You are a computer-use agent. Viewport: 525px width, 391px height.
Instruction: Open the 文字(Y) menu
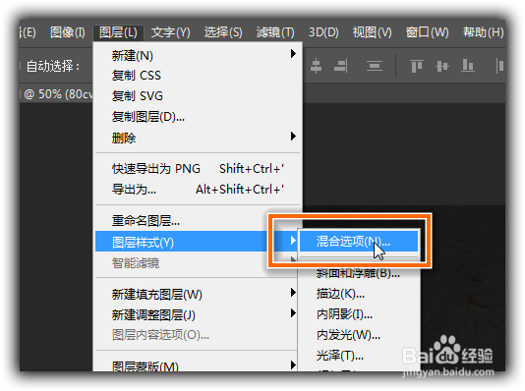(x=170, y=32)
